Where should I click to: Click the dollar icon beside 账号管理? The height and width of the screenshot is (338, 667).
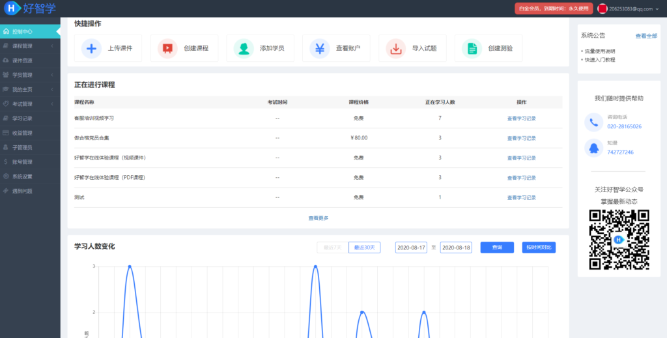tap(6, 162)
